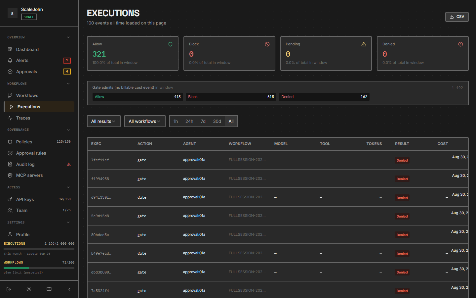Select the All time range
476x298 pixels.
click(x=231, y=121)
